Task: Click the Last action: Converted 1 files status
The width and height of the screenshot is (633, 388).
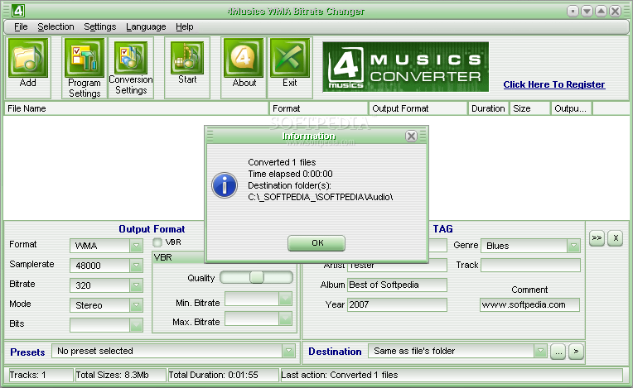Action: point(340,375)
